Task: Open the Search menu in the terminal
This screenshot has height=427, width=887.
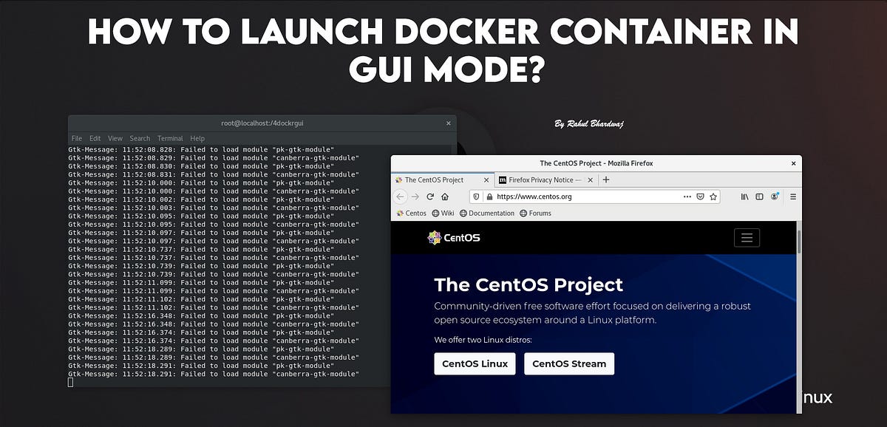Action: (140, 138)
